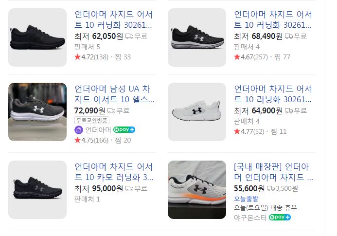Viewport: 337px width, 236px height.
Task: Click the 판매처 5 sellers link
Action: tap(87, 47)
